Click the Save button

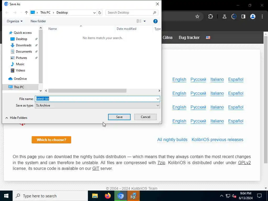tap(119, 117)
